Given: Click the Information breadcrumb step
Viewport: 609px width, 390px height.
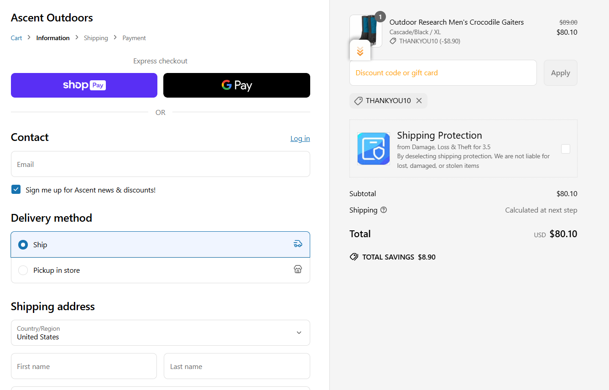Looking at the screenshot, I should pos(53,38).
